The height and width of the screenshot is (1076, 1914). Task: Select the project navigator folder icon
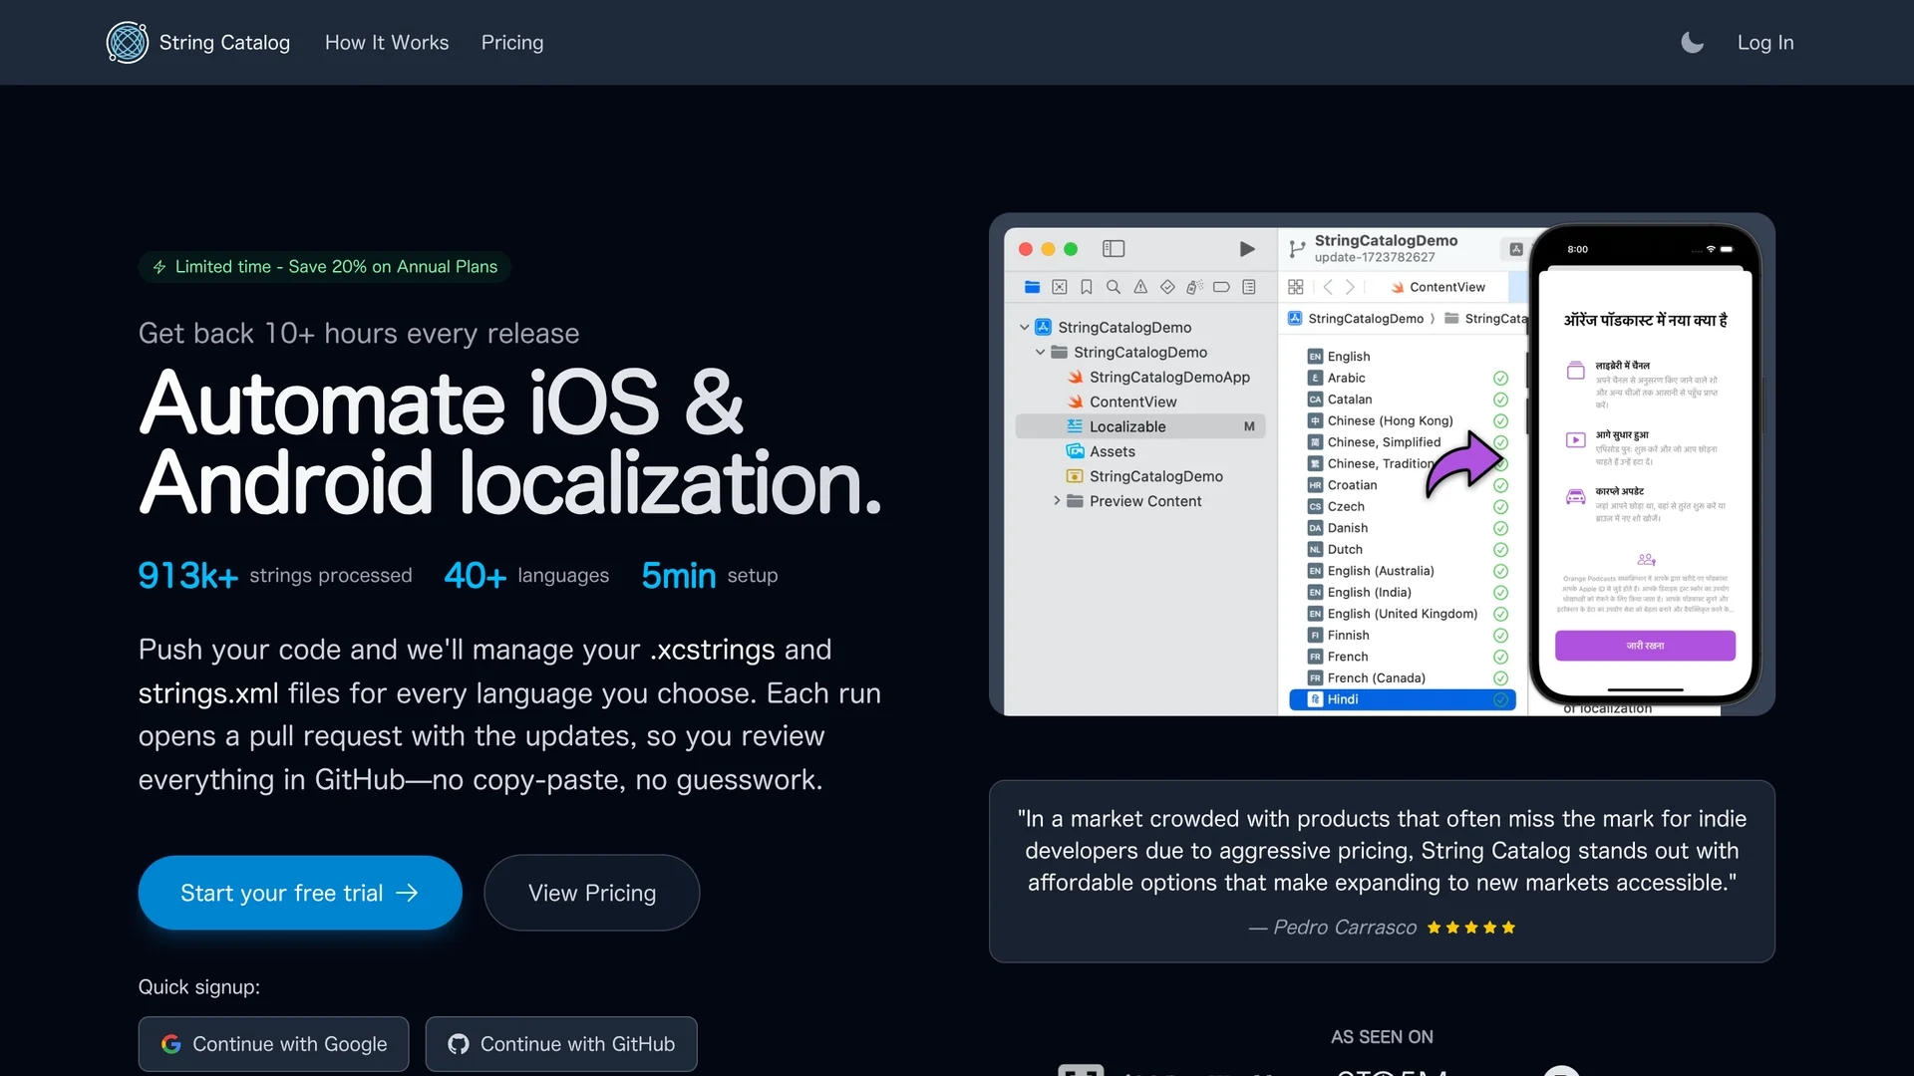point(1033,287)
